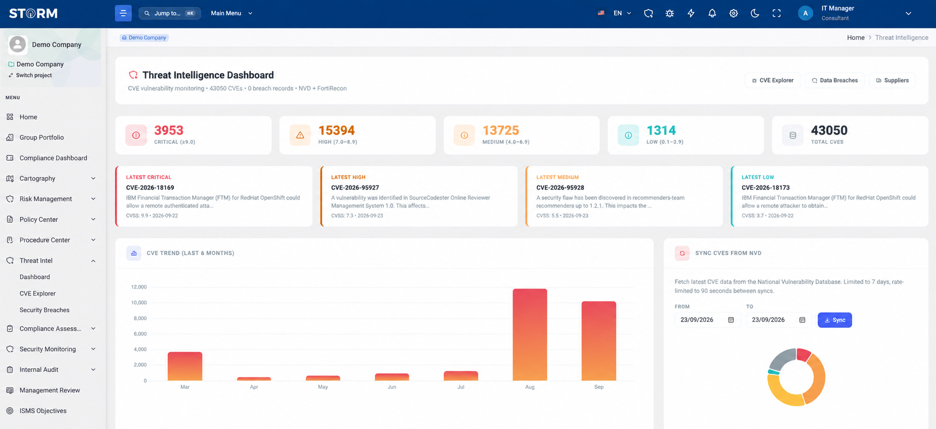Click the gray segment of donut chart

pyautogui.click(x=782, y=359)
